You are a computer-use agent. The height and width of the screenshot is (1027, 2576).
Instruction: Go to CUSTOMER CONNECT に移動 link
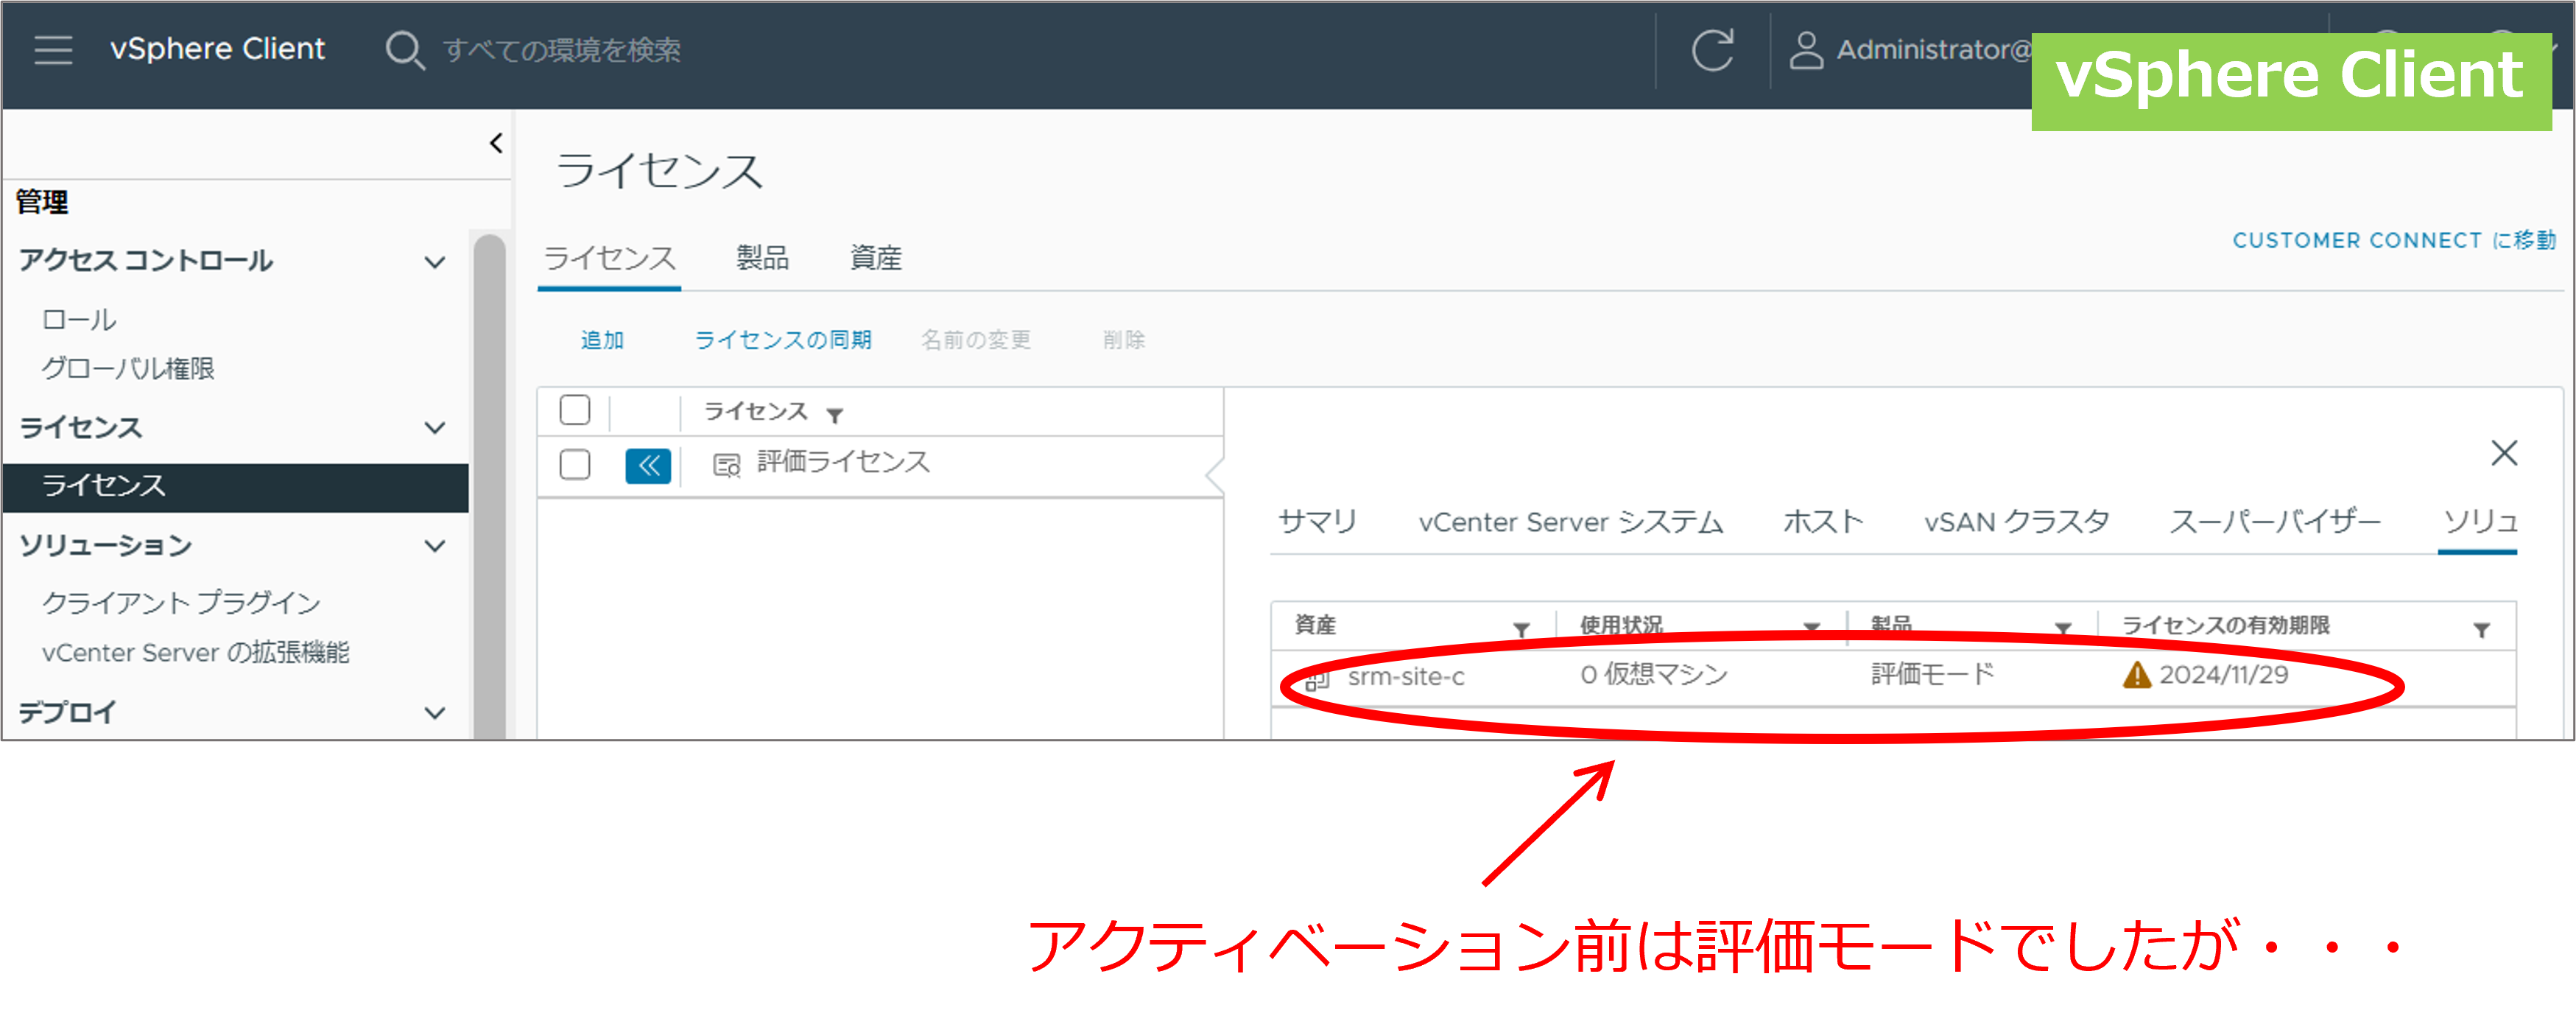click(x=2394, y=240)
